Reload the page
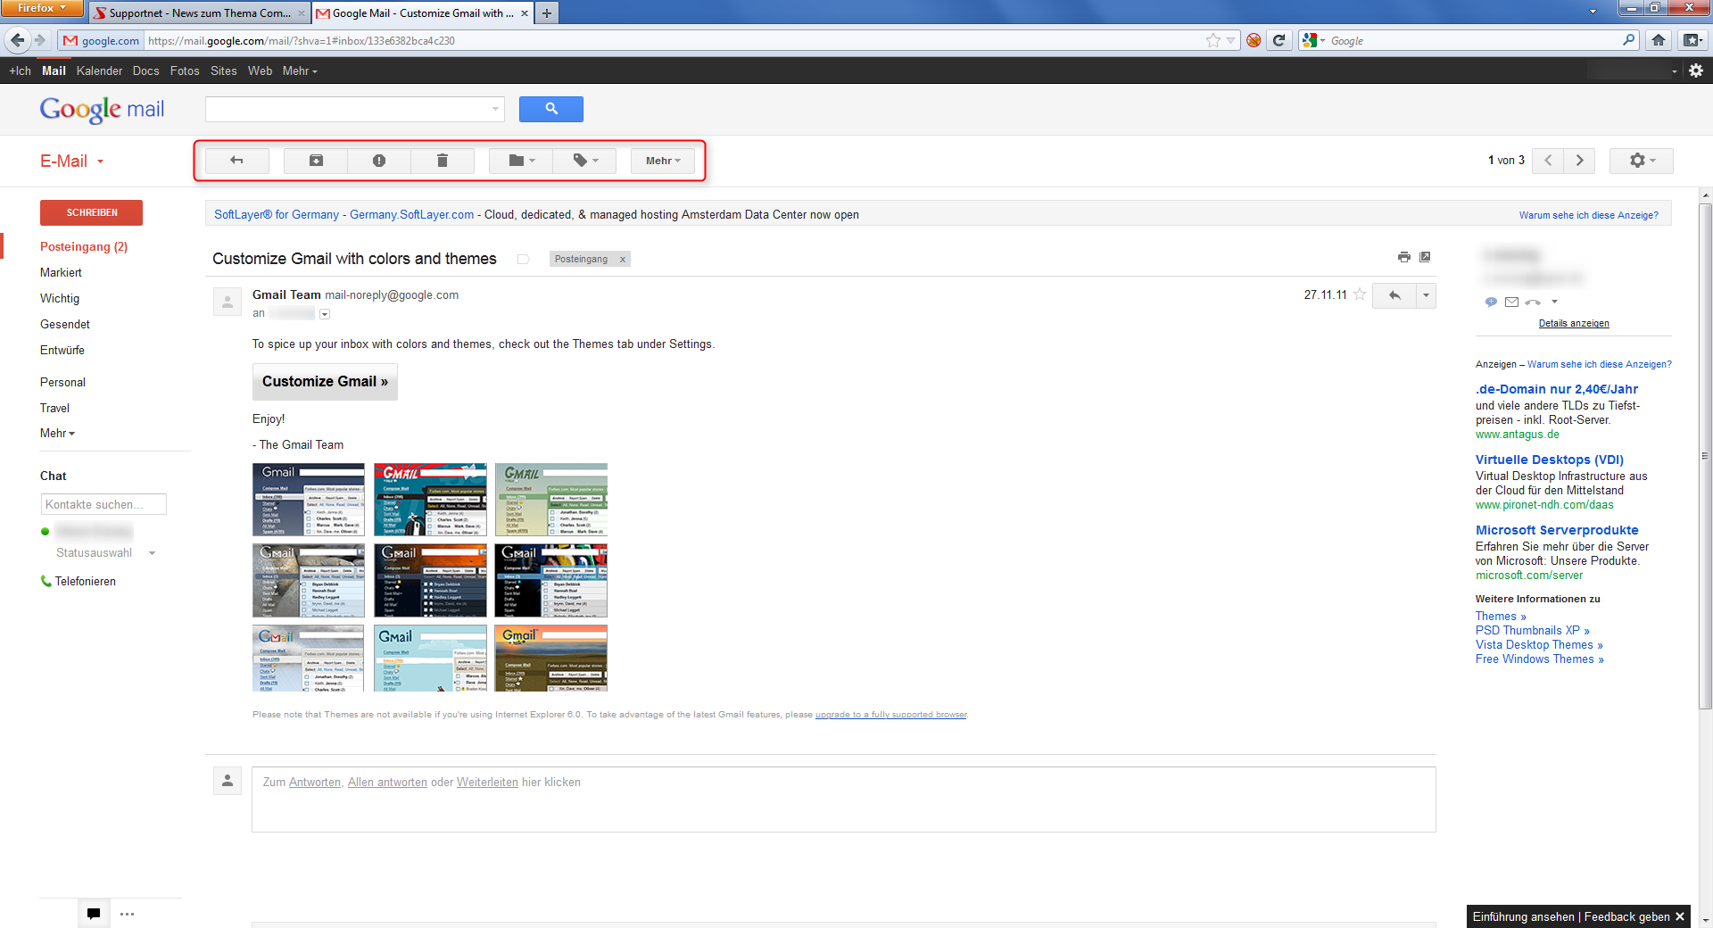1713x928 pixels. pyautogui.click(x=1279, y=40)
